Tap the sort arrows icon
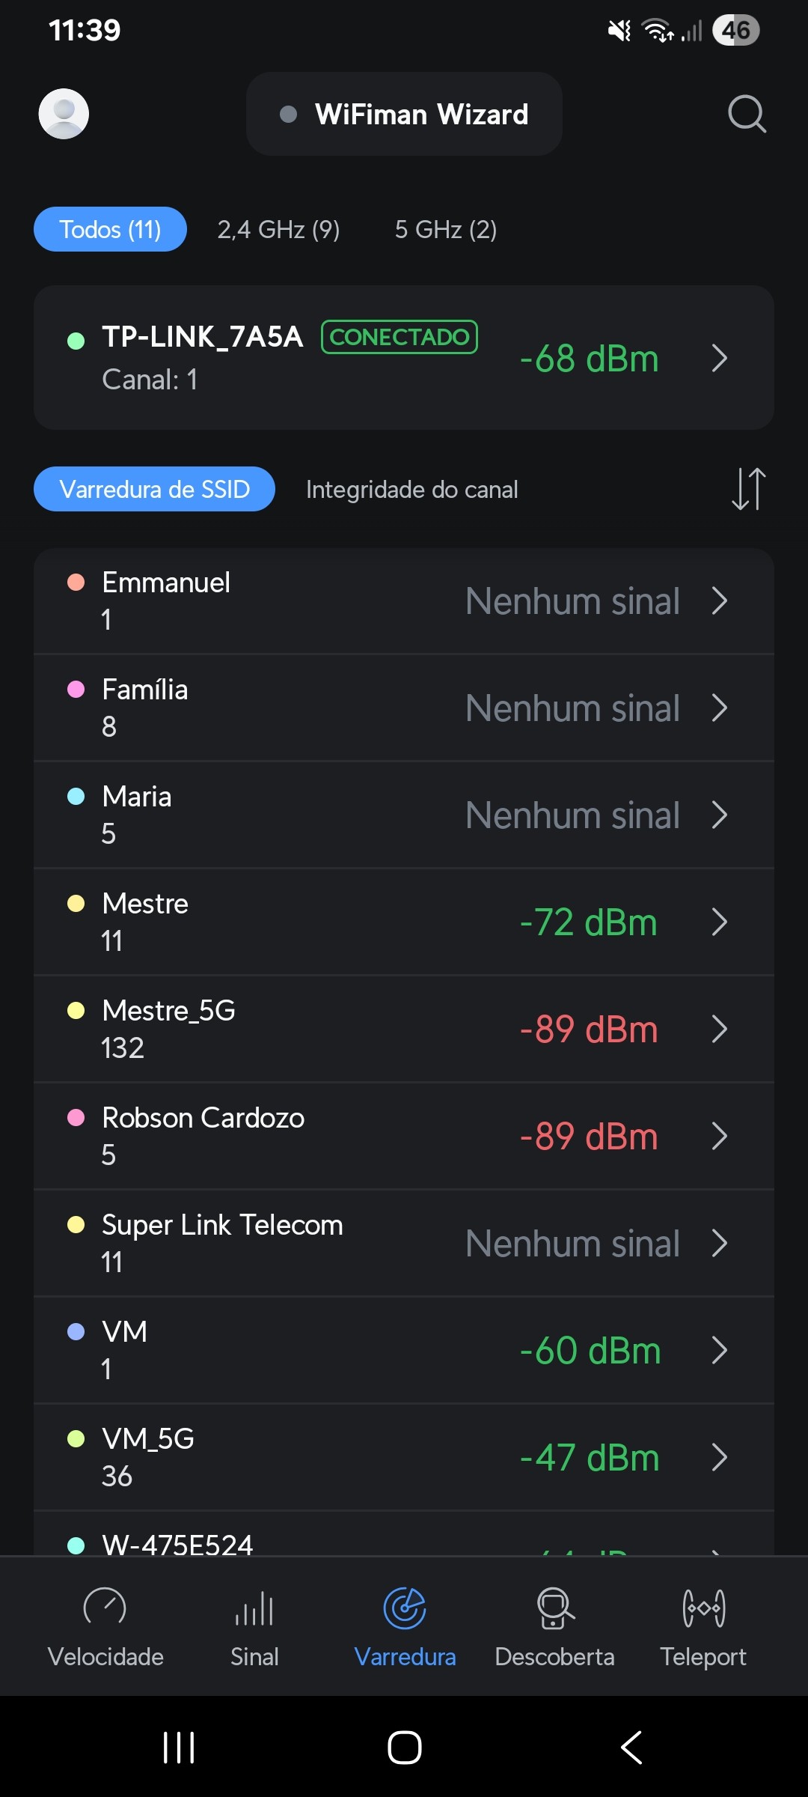 [748, 489]
